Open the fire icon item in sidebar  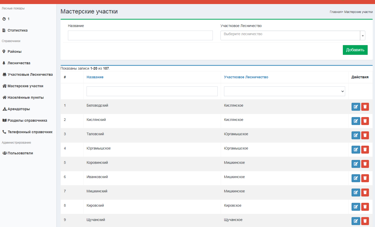(x=4, y=19)
